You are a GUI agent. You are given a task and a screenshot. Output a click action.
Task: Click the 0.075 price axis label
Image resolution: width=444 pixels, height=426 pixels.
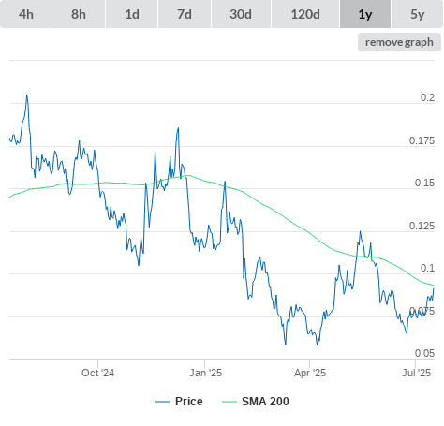422,311
